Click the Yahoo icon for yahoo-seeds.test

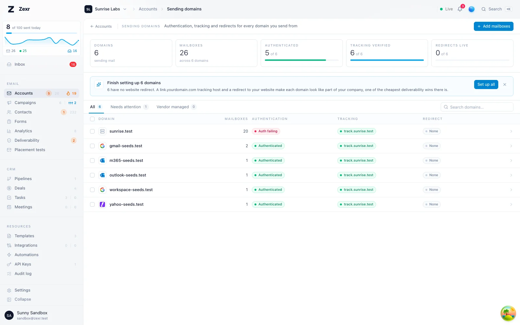point(102,204)
